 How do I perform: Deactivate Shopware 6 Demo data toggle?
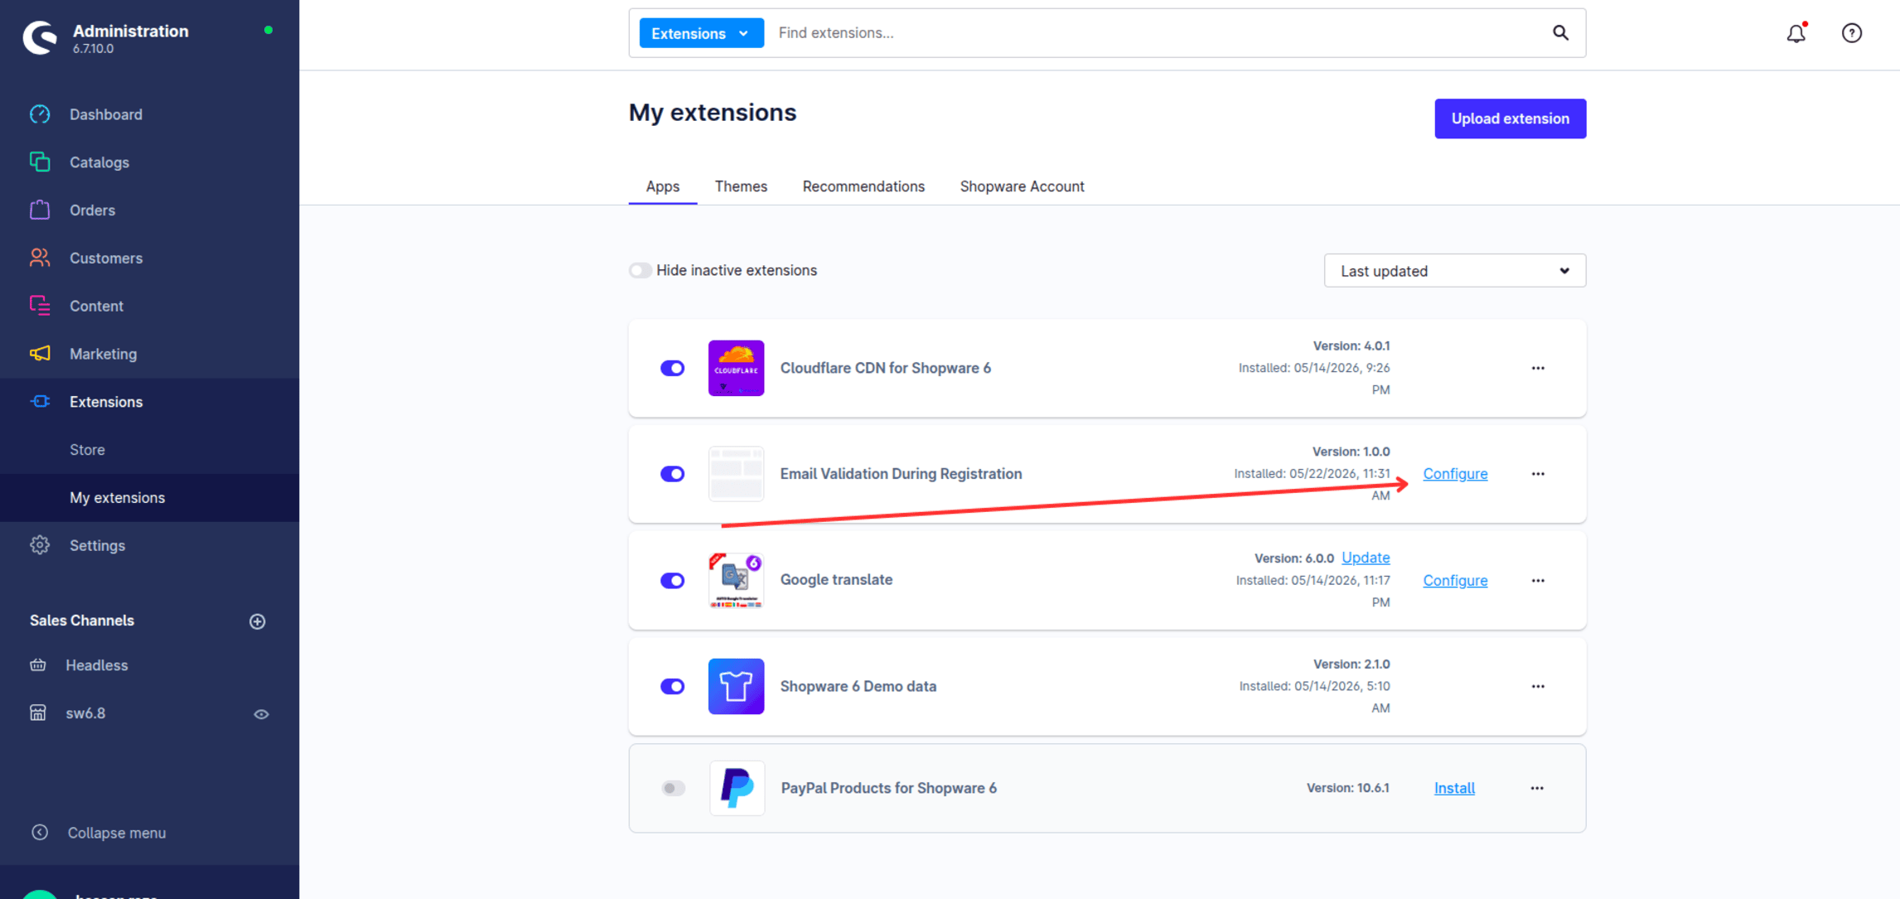point(672,686)
